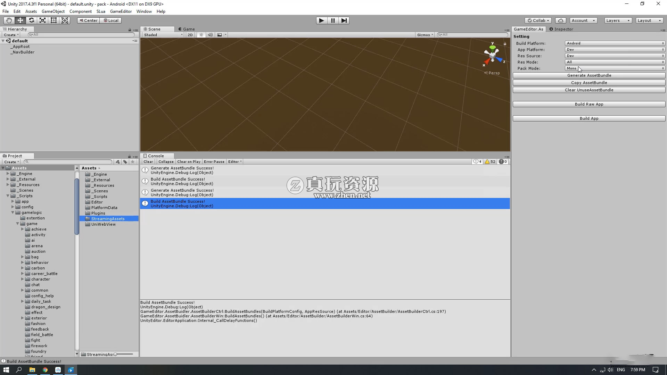
Task: Click the Hierarchy search field
Action: (81, 35)
